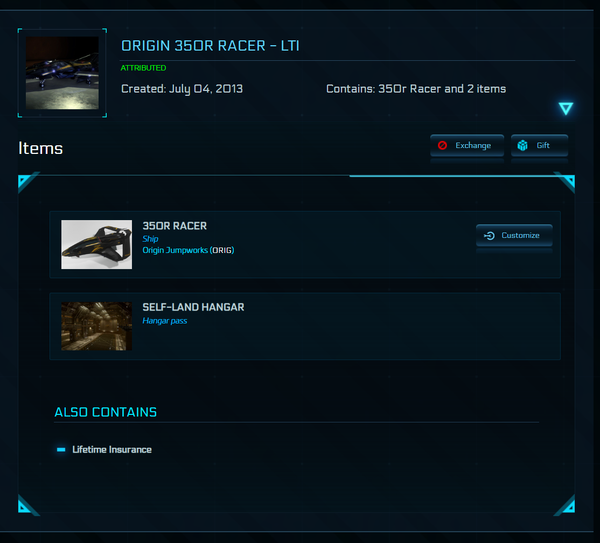The height and width of the screenshot is (543, 600).
Task: Select the SELF-LAND HANGAR item title
Action: coord(193,307)
